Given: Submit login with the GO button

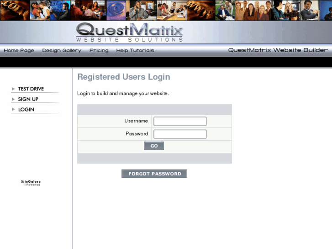Looking at the screenshot, I should (x=154, y=146).
